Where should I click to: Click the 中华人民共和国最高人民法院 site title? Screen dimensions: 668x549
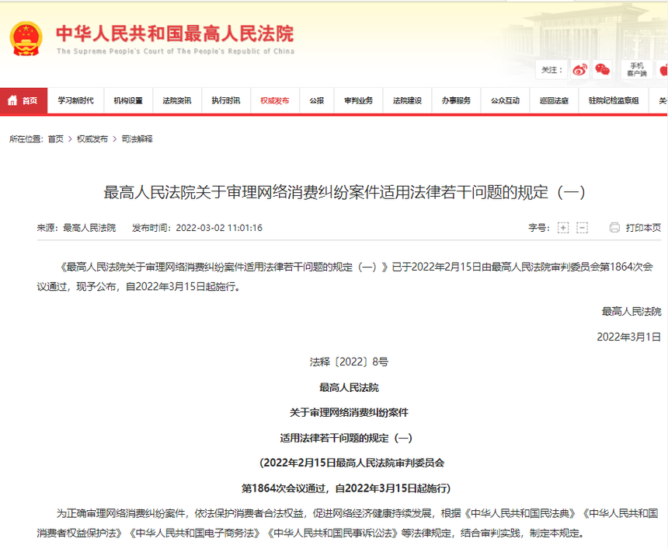coord(175,34)
